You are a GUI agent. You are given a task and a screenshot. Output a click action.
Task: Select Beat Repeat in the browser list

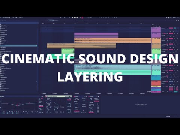[4, 27]
